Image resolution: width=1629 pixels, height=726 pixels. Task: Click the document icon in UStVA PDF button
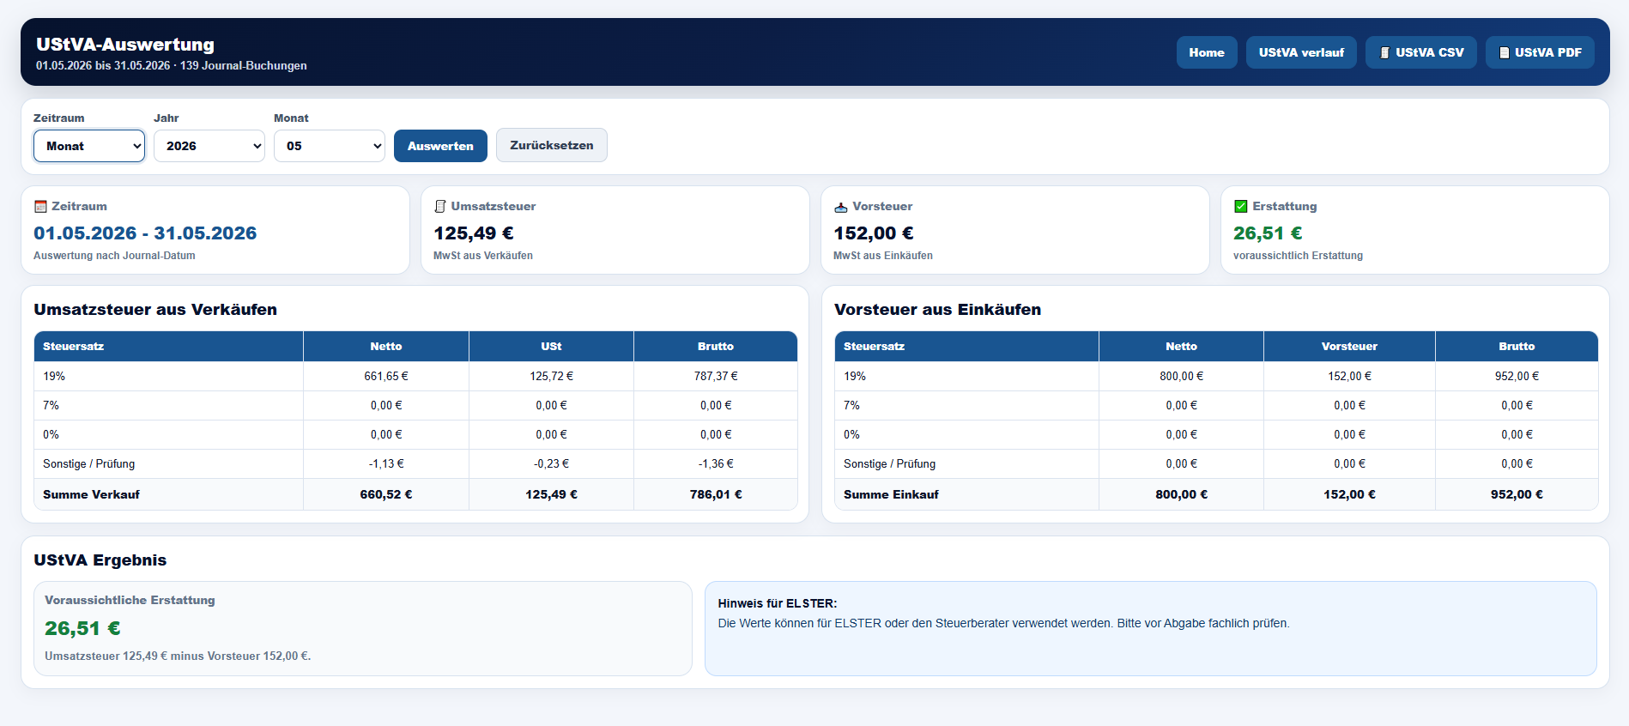click(x=1504, y=52)
